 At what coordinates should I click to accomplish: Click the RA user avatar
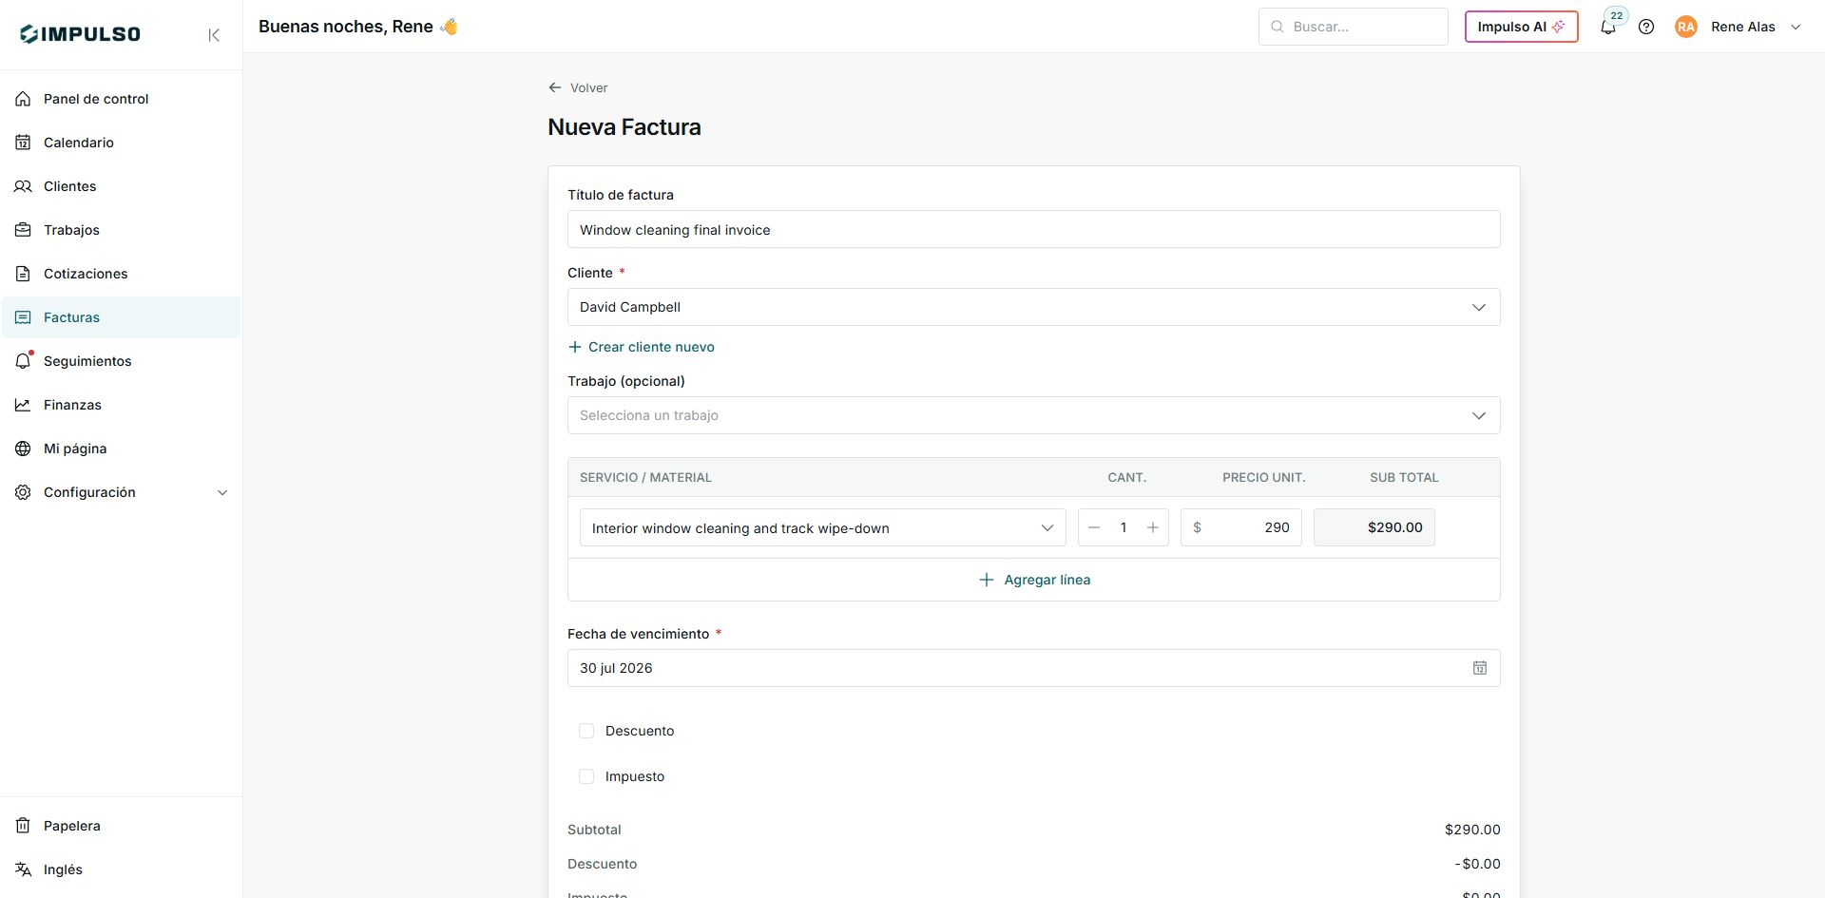pyautogui.click(x=1686, y=27)
